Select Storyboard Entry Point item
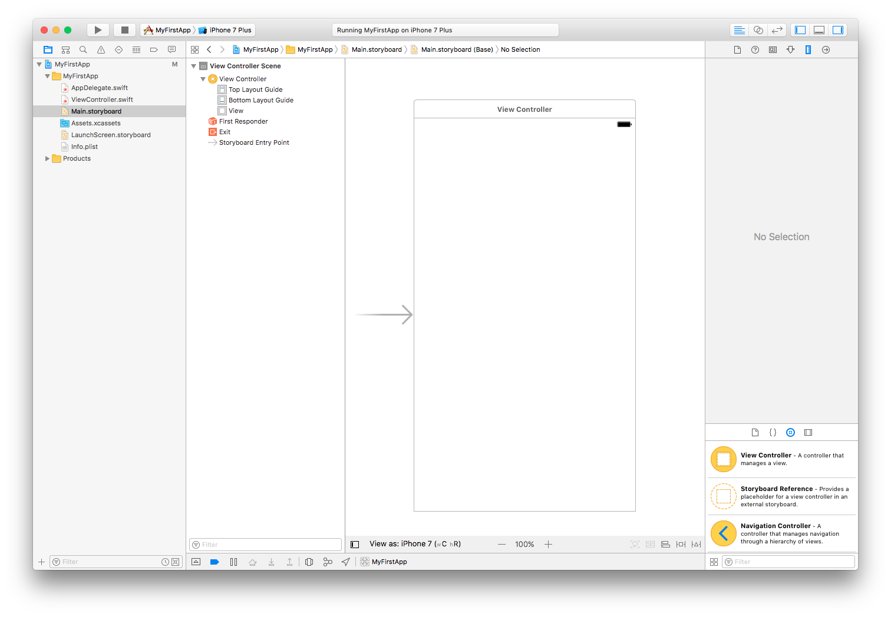 (x=254, y=142)
